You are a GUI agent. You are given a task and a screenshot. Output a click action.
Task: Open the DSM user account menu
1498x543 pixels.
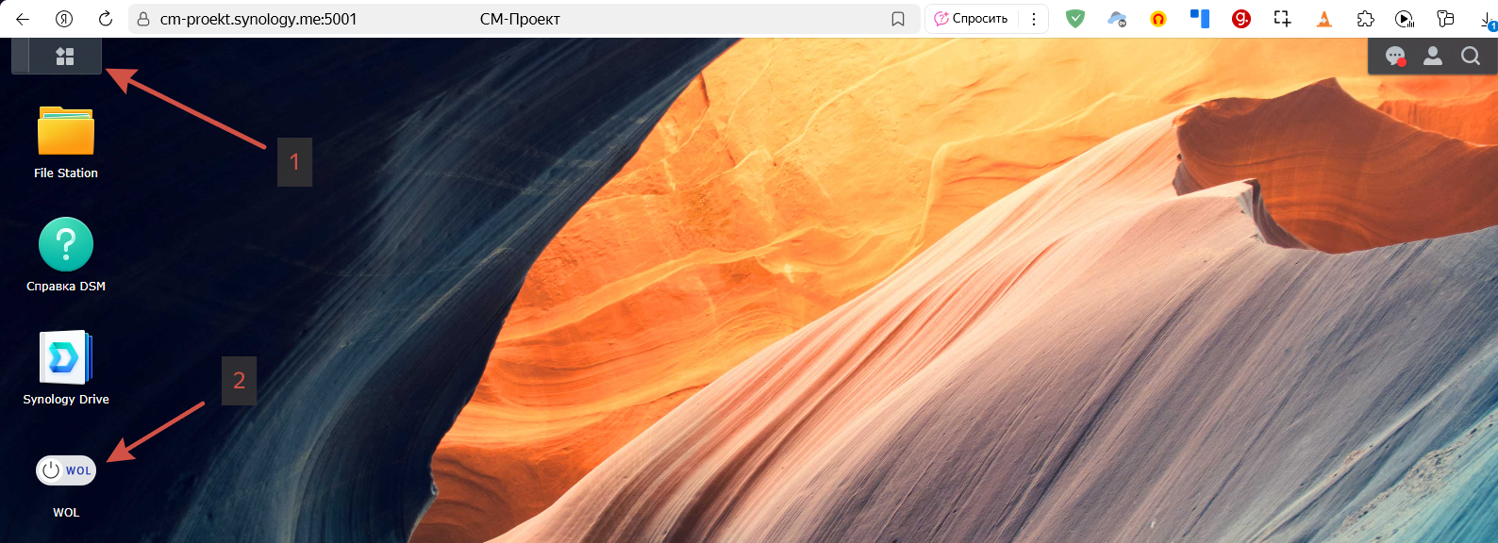point(1433,57)
